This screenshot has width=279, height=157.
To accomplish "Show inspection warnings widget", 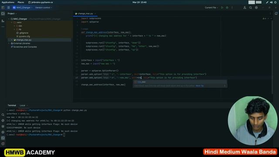I will pos(265,18).
